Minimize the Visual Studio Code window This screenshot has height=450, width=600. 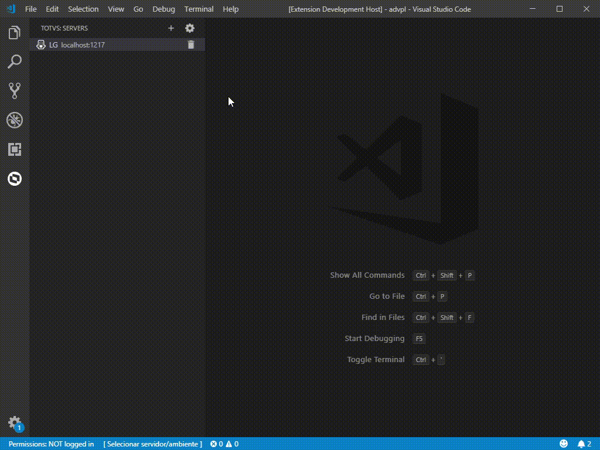tap(533, 9)
